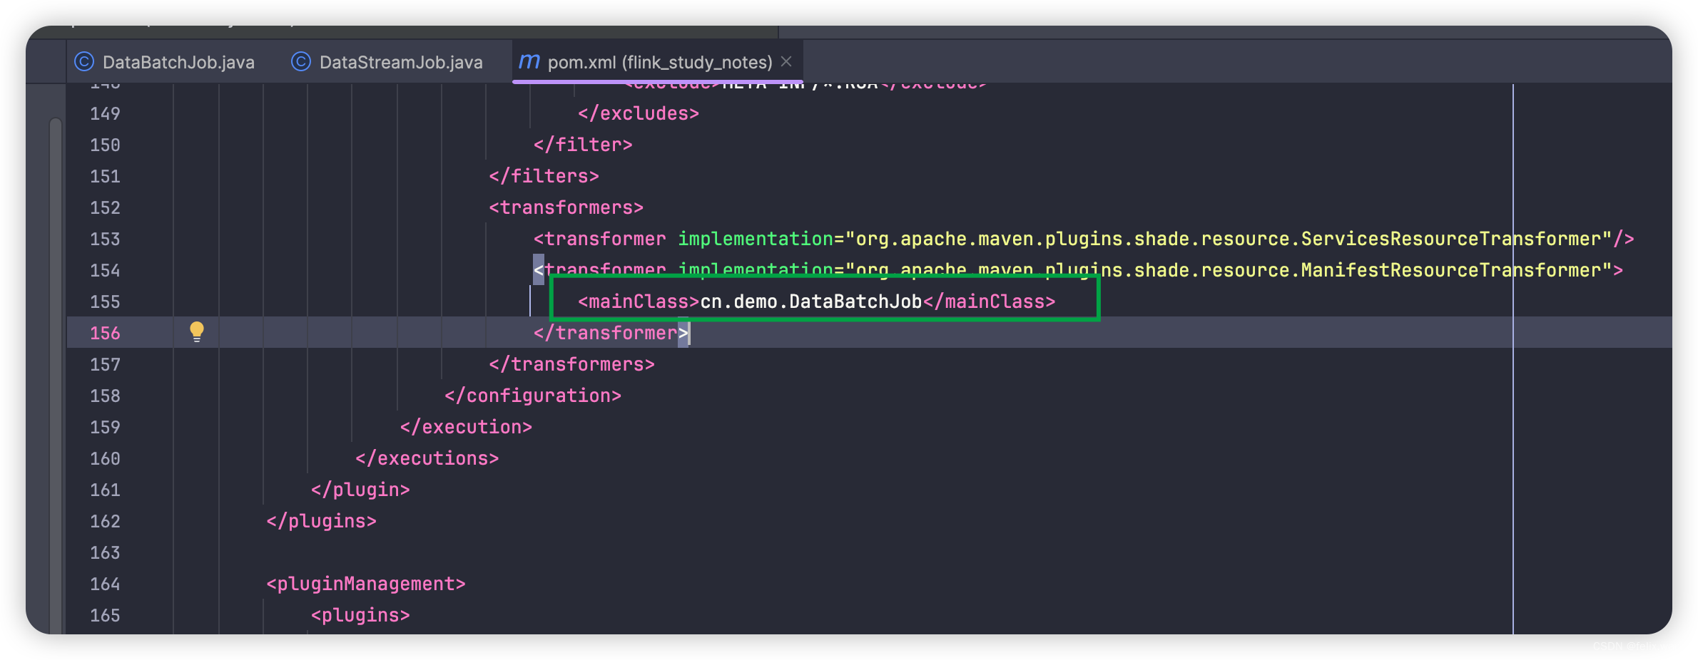Click the left vertical scrollbar thumb
This screenshot has width=1698, height=660.
tap(56, 376)
